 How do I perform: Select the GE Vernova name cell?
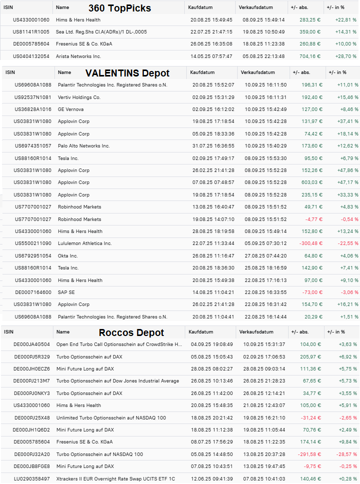coord(70,109)
